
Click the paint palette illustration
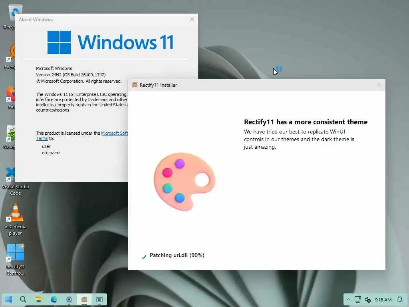pyautogui.click(x=185, y=182)
